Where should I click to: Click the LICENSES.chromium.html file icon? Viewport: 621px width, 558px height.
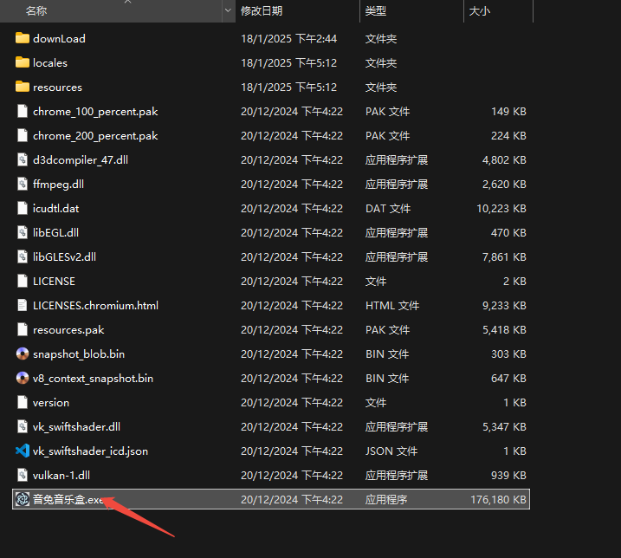click(x=23, y=305)
